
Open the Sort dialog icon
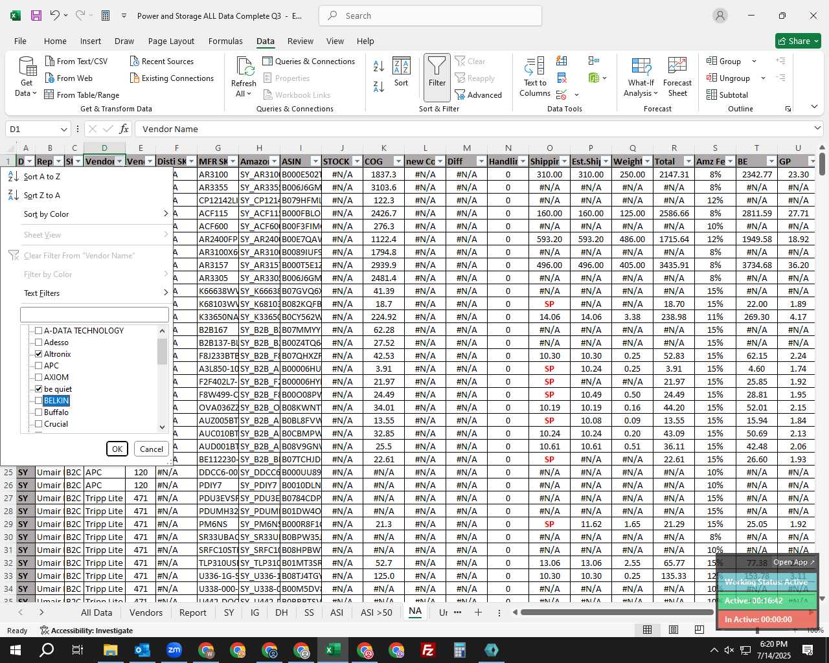(x=402, y=71)
